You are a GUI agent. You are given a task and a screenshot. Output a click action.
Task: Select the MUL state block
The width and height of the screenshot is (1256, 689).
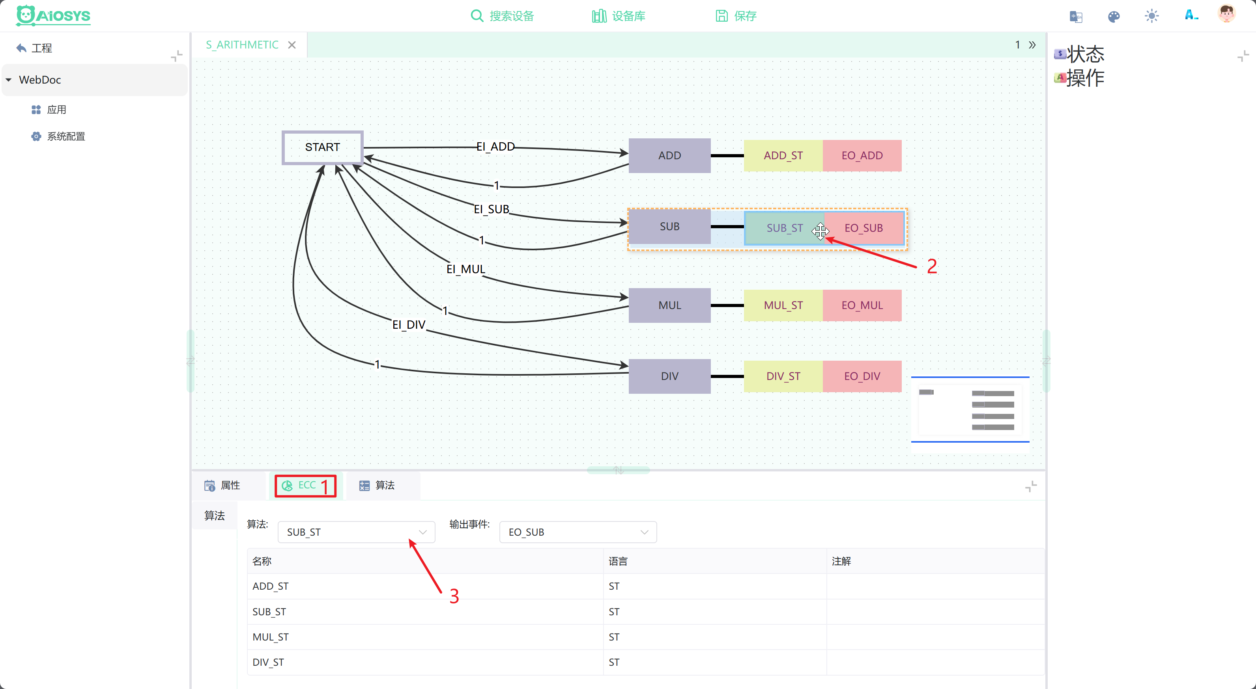tap(669, 305)
